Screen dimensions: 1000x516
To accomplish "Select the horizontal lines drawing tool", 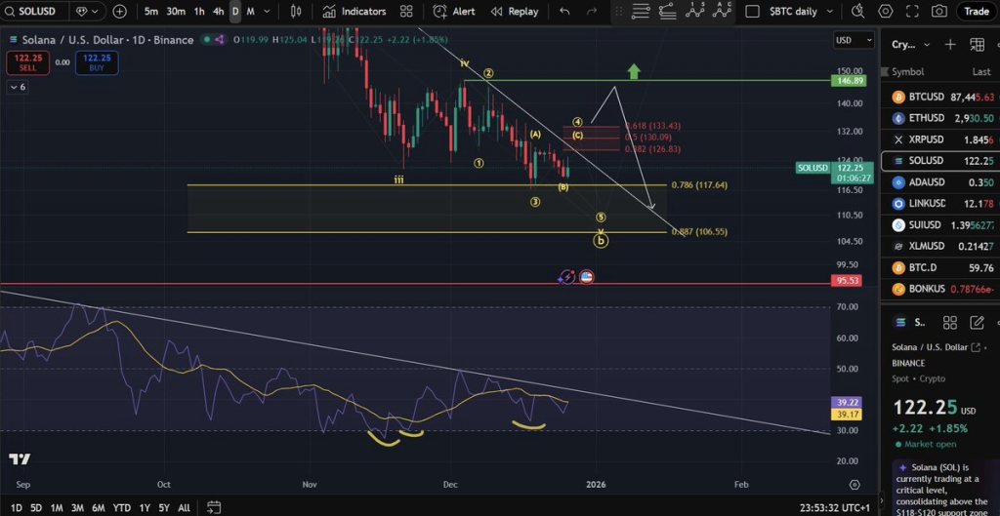I will (x=641, y=12).
